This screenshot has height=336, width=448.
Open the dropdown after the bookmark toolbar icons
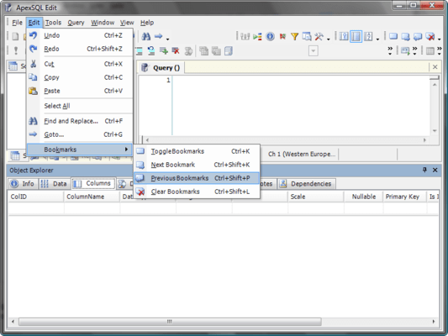click(x=440, y=39)
